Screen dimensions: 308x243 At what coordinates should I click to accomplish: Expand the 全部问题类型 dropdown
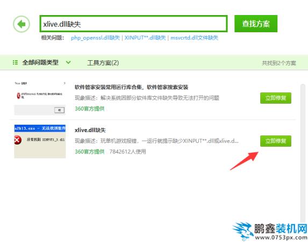coord(40,62)
